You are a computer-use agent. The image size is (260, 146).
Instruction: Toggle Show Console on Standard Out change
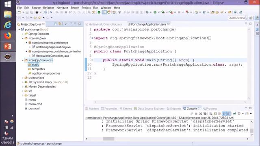[224, 114]
